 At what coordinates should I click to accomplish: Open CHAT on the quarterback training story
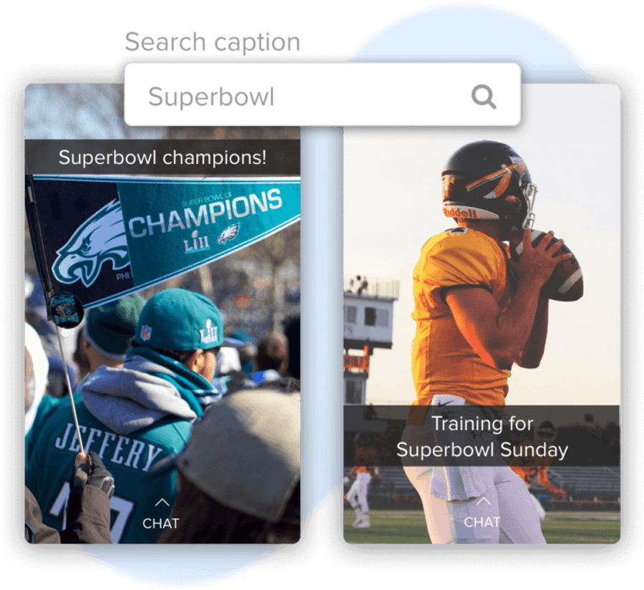coord(482,522)
